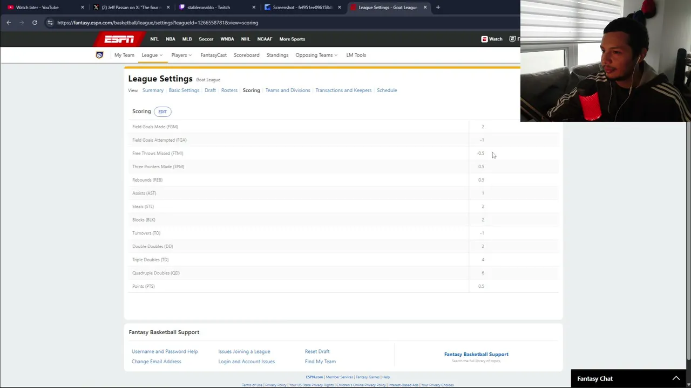Image resolution: width=691 pixels, height=388 pixels.
Task: Open the NBA section
Action: [171, 39]
